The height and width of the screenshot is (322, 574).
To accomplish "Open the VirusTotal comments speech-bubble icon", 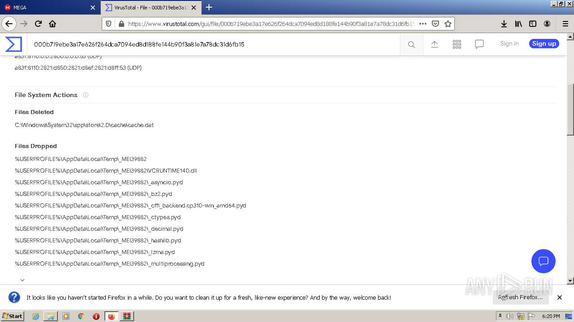I will pyautogui.click(x=479, y=44).
